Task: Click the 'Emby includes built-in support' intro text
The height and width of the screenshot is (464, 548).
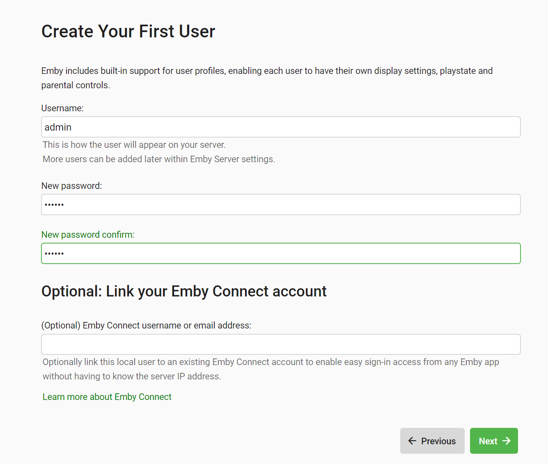Action: pos(267,71)
